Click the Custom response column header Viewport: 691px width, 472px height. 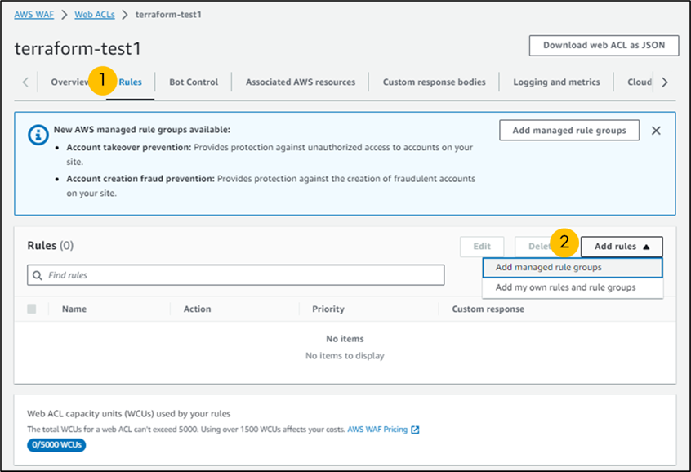click(488, 309)
